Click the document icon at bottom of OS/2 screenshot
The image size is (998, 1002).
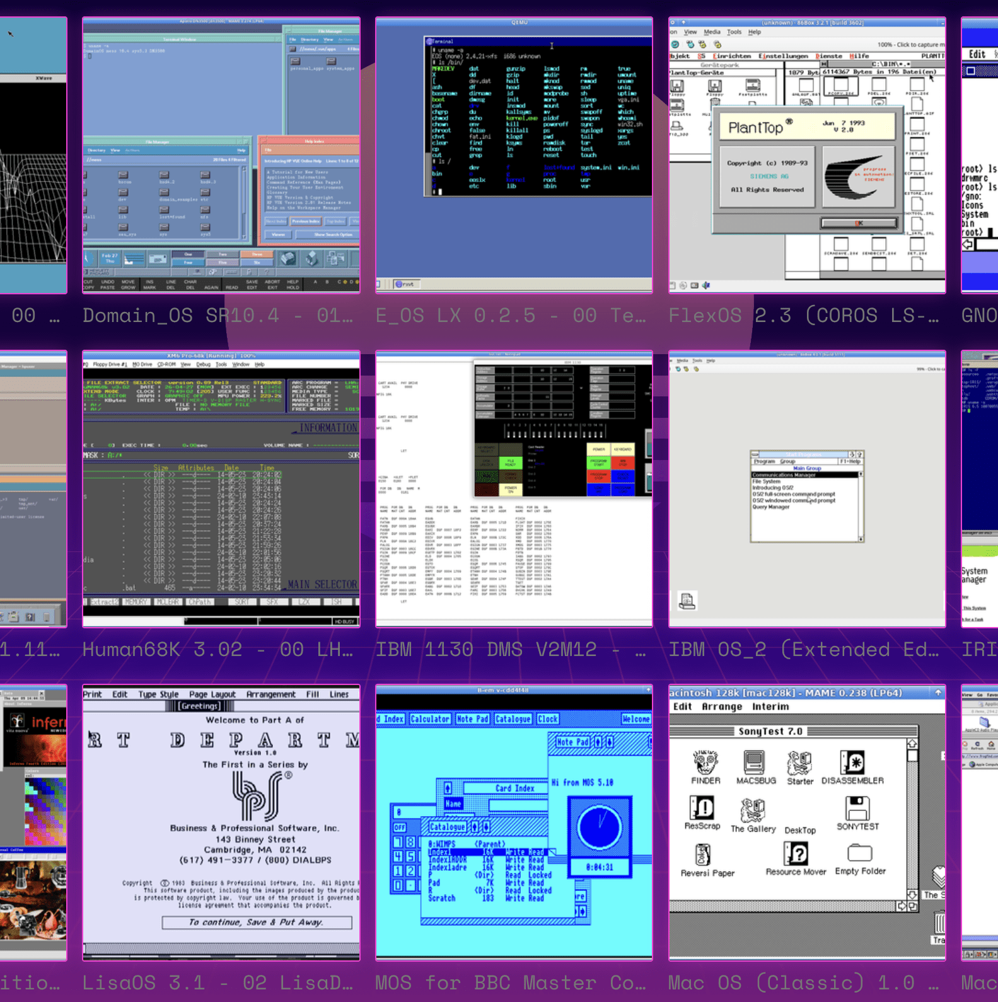pos(687,601)
